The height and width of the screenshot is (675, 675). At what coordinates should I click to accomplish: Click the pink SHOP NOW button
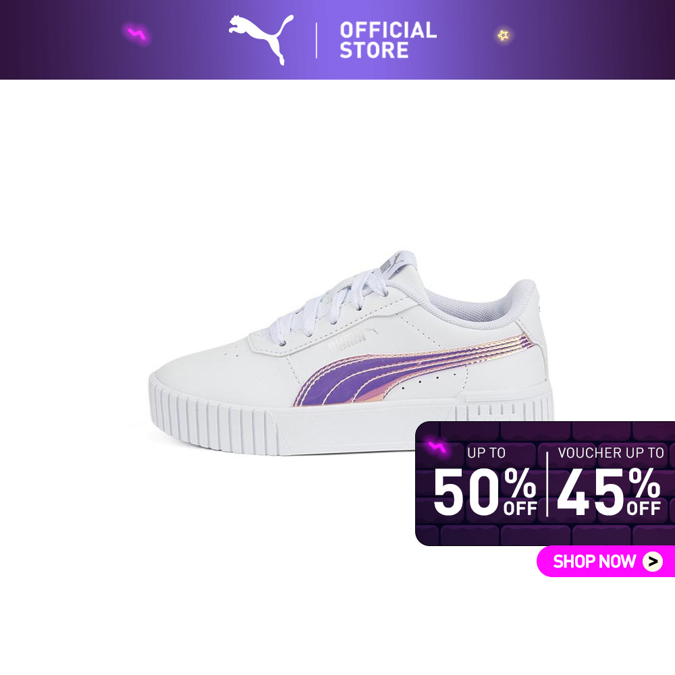pos(605,561)
